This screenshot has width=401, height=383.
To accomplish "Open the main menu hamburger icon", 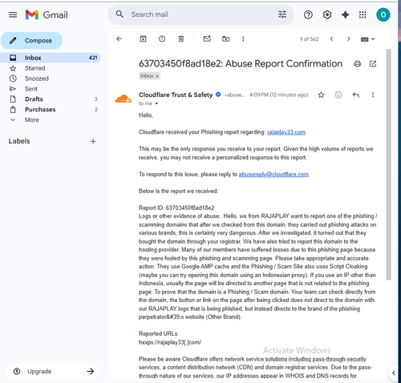I will pos(13,14).
